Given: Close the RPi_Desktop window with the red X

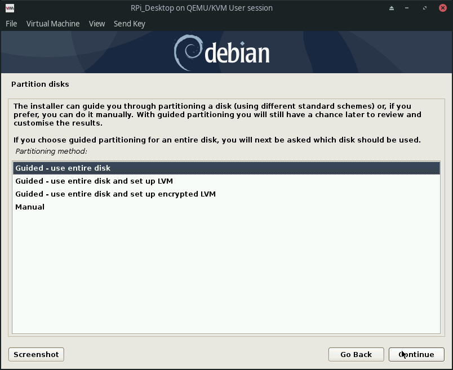Looking at the screenshot, I should click(x=443, y=8).
